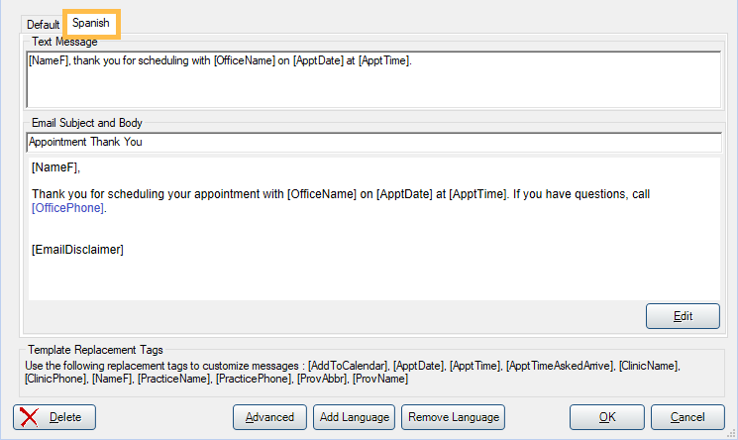
Task: Click the Remove Language button
Action: coord(454,417)
